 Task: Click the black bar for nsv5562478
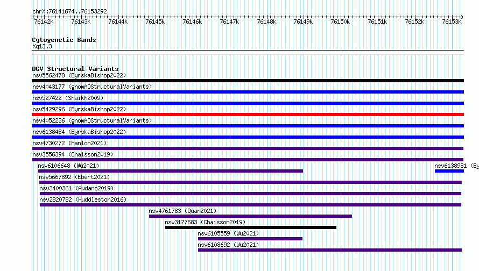(x=248, y=81)
